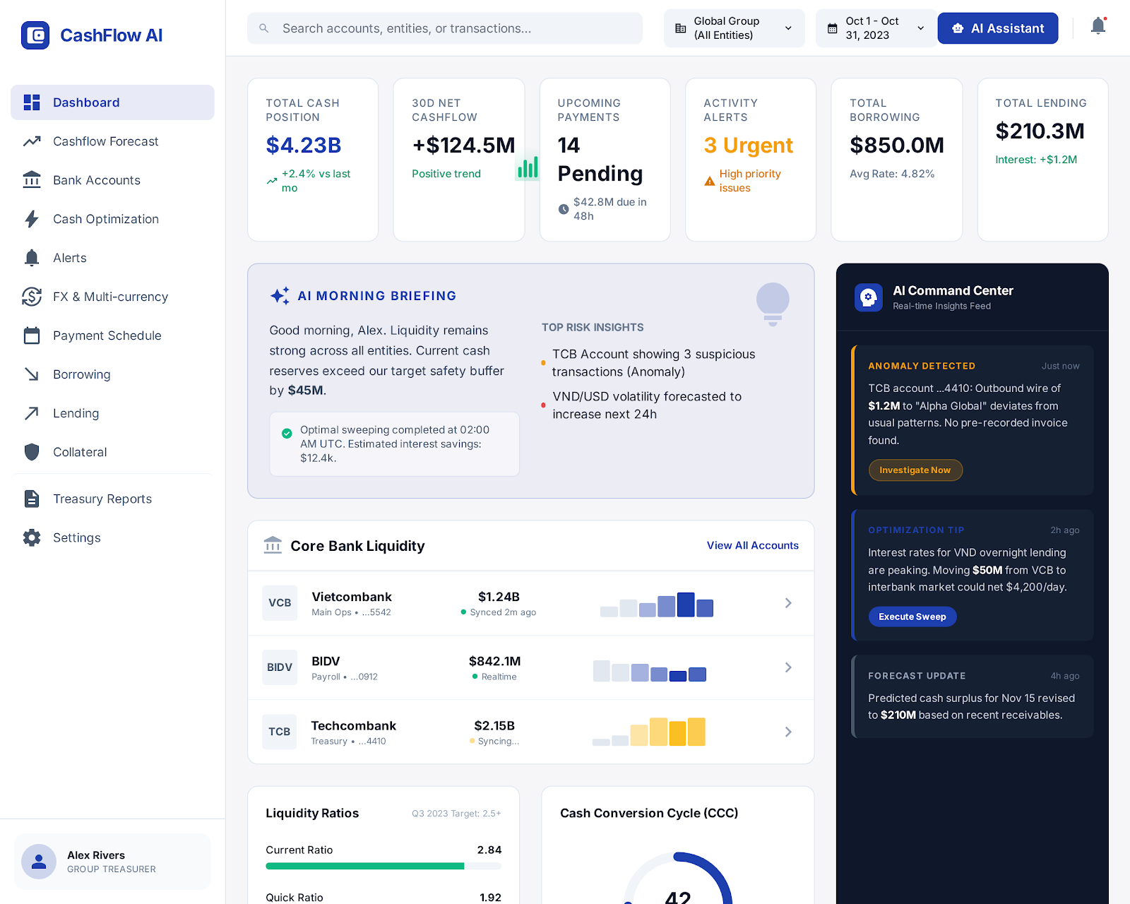Image resolution: width=1130 pixels, height=904 pixels.
Task: Click the lightbulb icon in briefing card
Action: point(773,304)
